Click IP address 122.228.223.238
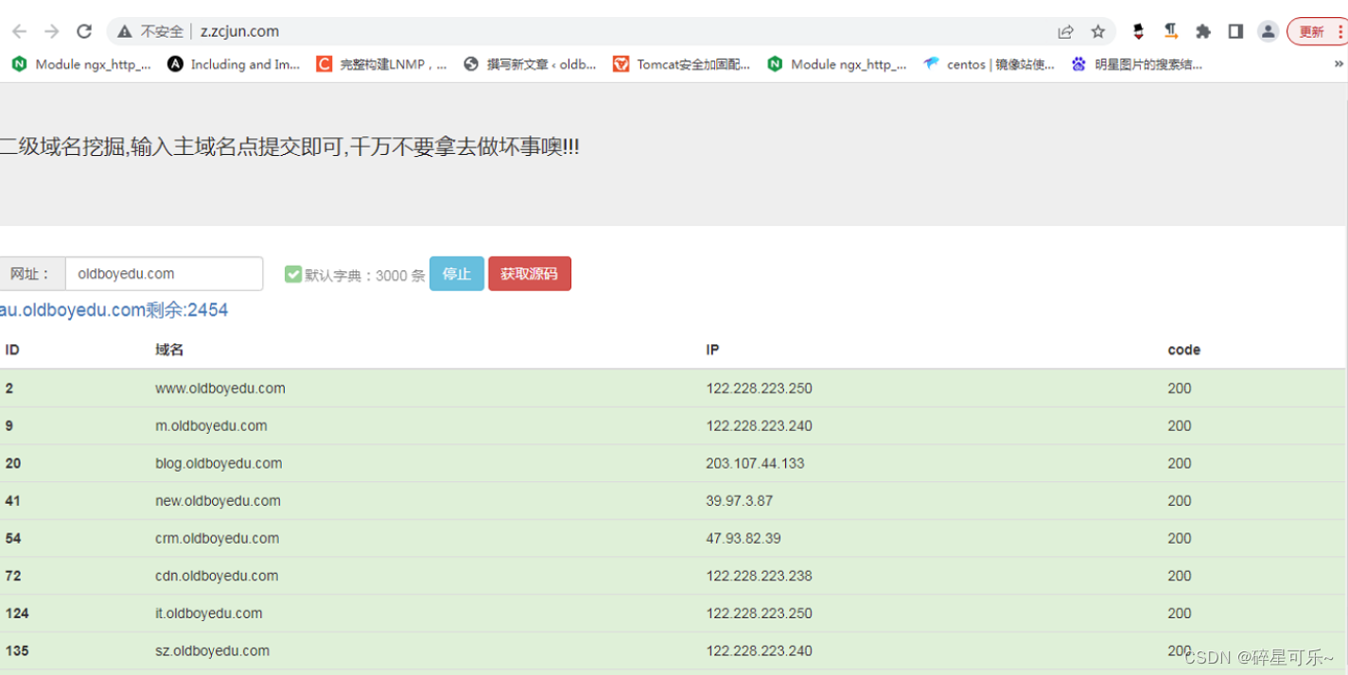The image size is (1348, 675). [759, 576]
